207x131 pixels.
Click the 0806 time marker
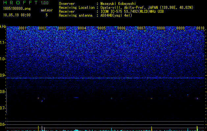121,28
